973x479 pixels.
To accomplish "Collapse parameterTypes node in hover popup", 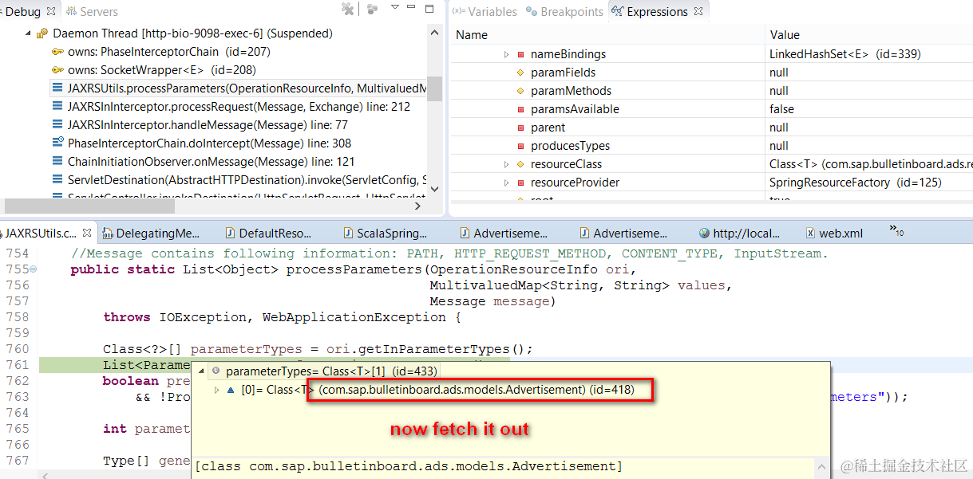I will (201, 371).
